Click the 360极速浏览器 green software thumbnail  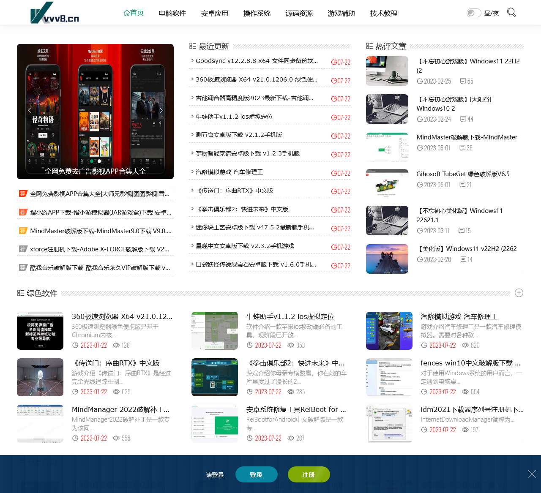point(40,331)
